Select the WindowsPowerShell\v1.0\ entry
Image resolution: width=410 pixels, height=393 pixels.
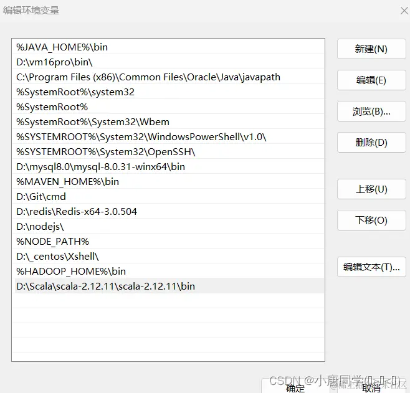tap(168, 136)
